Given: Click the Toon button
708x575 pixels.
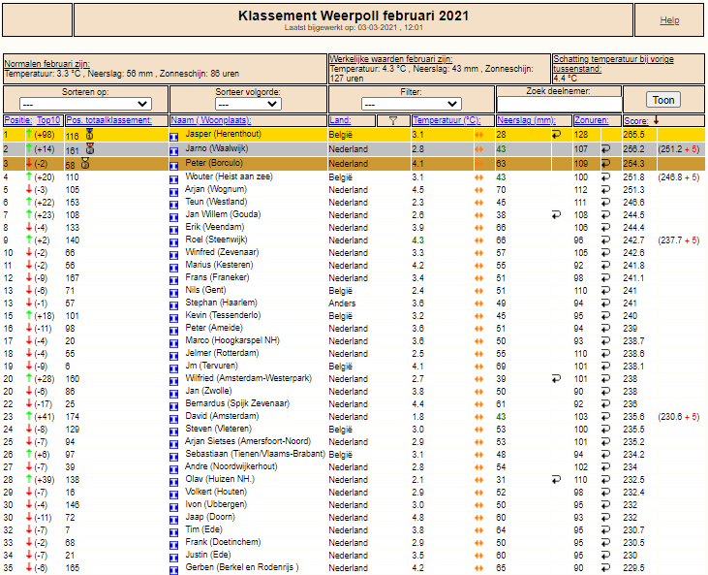Looking at the screenshot, I should click(x=663, y=100).
